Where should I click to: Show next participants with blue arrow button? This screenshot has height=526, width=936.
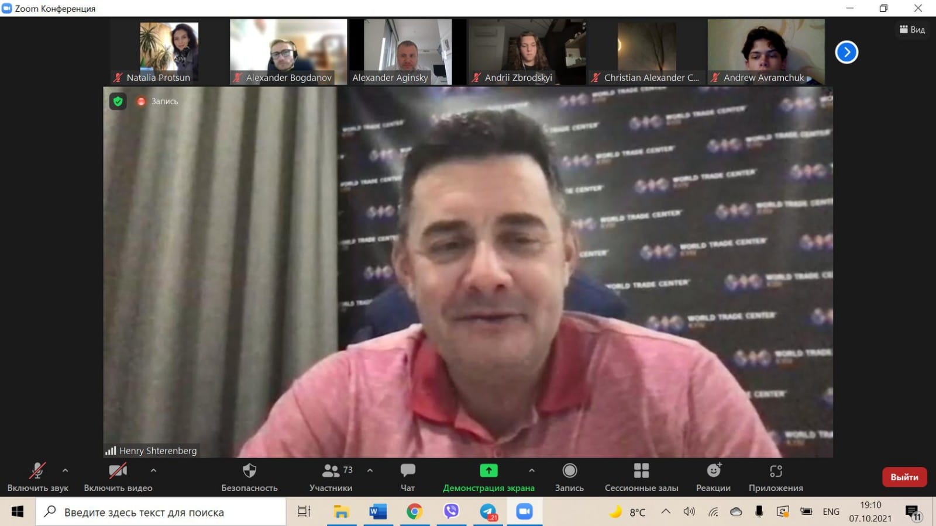(846, 53)
